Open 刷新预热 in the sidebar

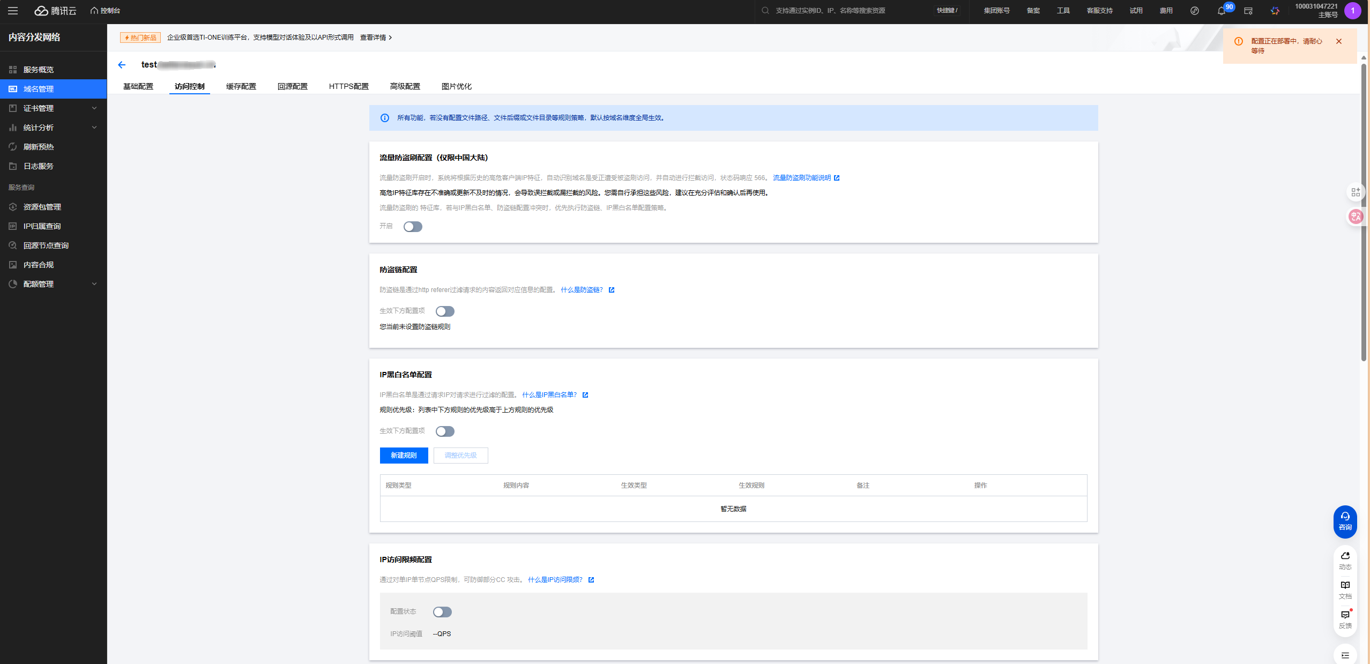click(x=39, y=147)
